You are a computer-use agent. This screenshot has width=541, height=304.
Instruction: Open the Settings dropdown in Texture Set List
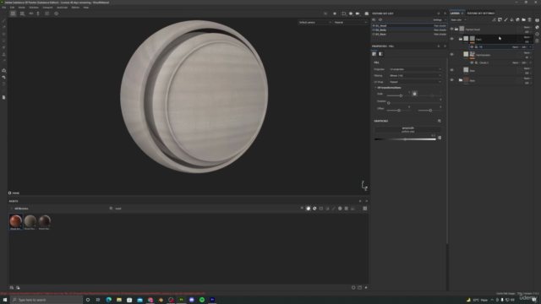pos(439,20)
